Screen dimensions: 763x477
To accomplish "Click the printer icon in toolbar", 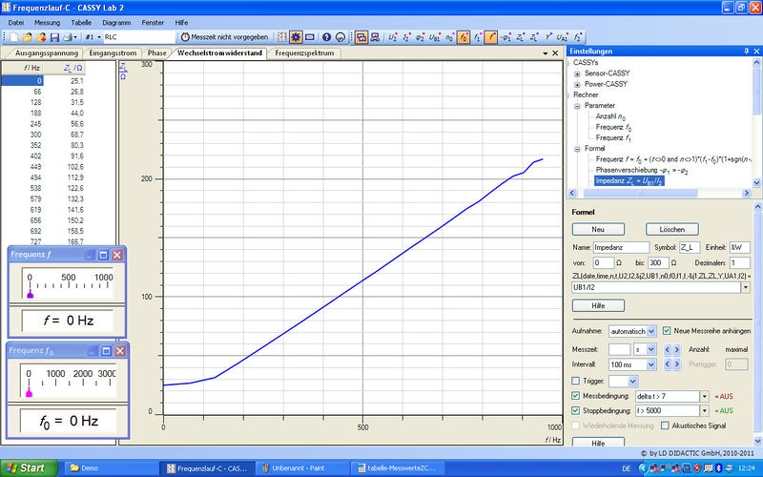I will (69, 37).
